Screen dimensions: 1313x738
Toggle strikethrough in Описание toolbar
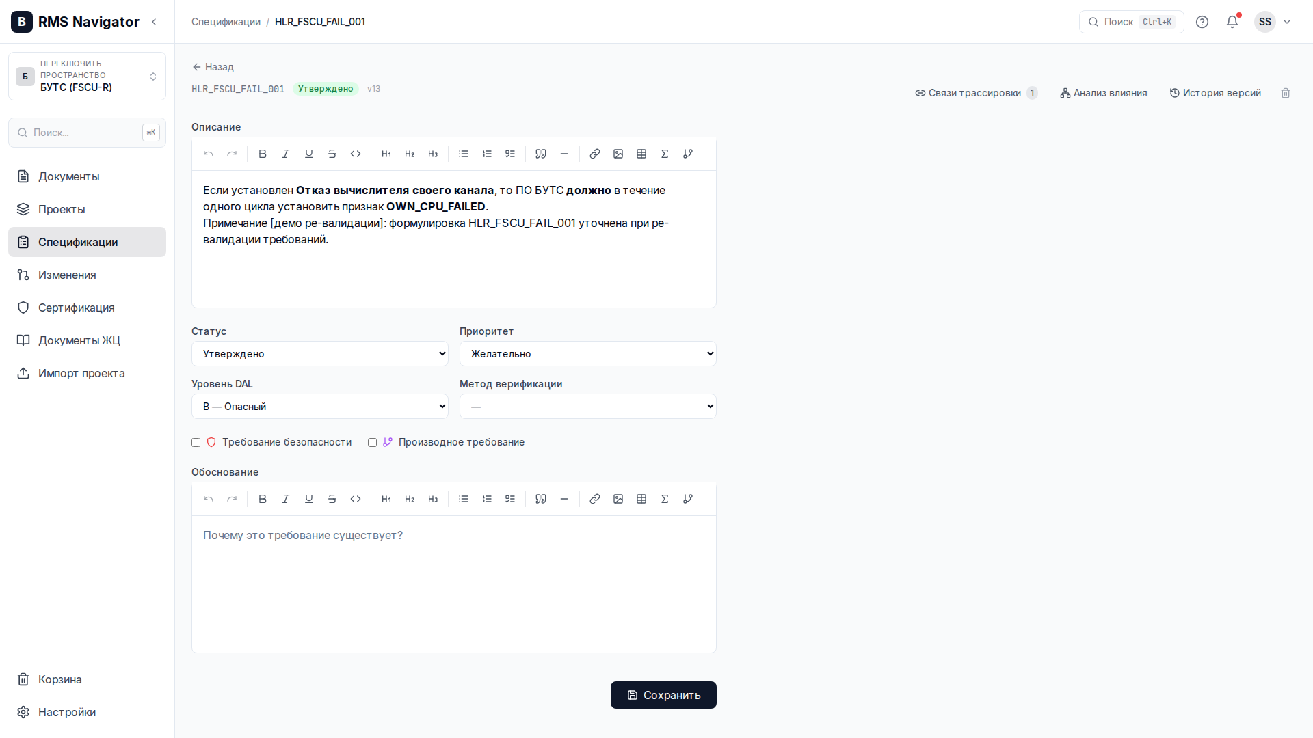coord(332,154)
